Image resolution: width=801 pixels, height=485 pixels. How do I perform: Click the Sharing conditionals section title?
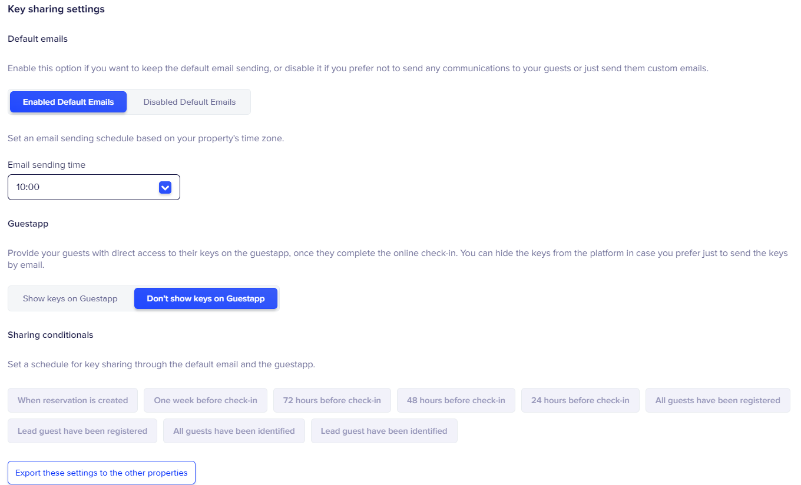click(x=50, y=335)
